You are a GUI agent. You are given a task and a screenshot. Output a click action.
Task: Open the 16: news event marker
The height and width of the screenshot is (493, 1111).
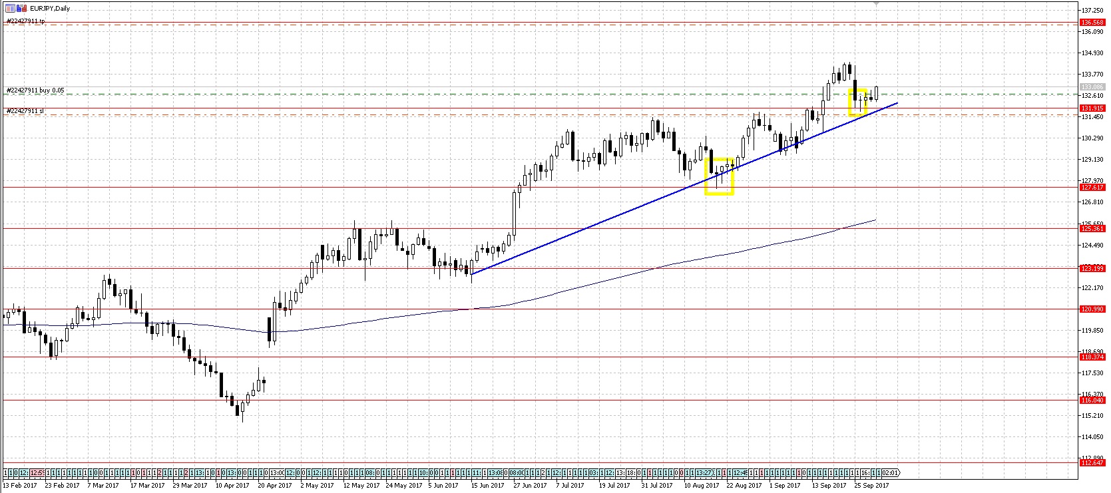865,472
